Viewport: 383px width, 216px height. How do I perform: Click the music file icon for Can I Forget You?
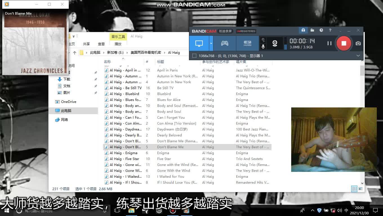click(106, 118)
